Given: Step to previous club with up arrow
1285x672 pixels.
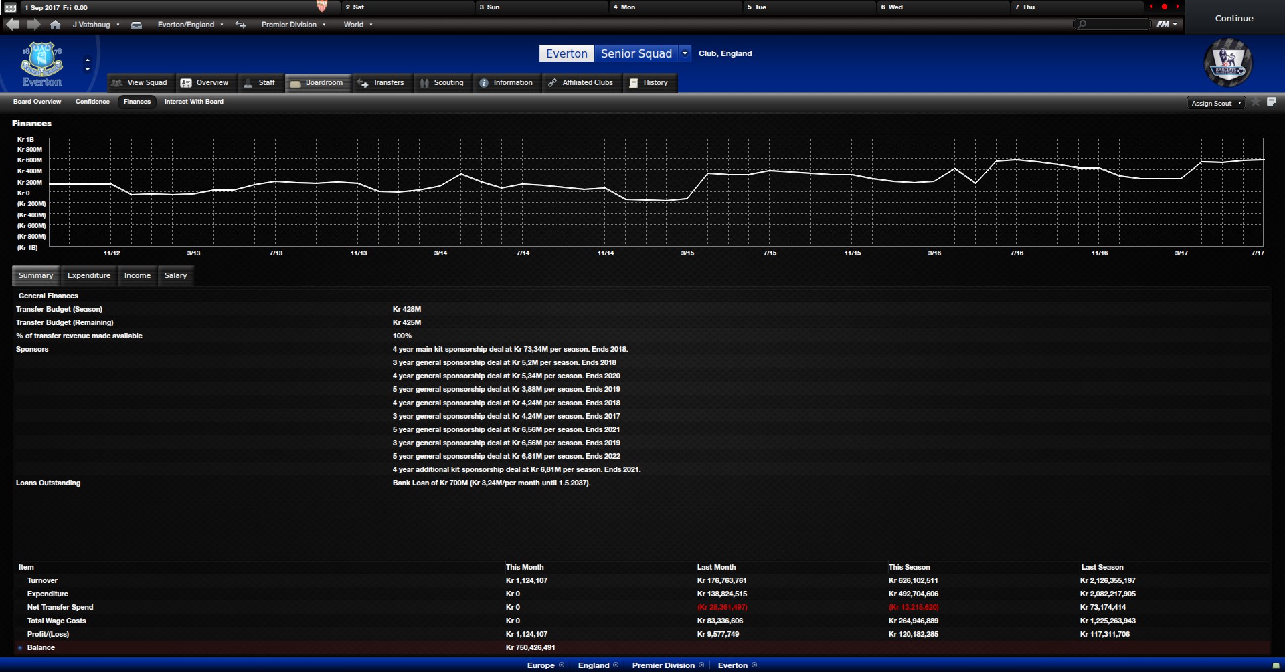Looking at the screenshot, I should 88,60.
